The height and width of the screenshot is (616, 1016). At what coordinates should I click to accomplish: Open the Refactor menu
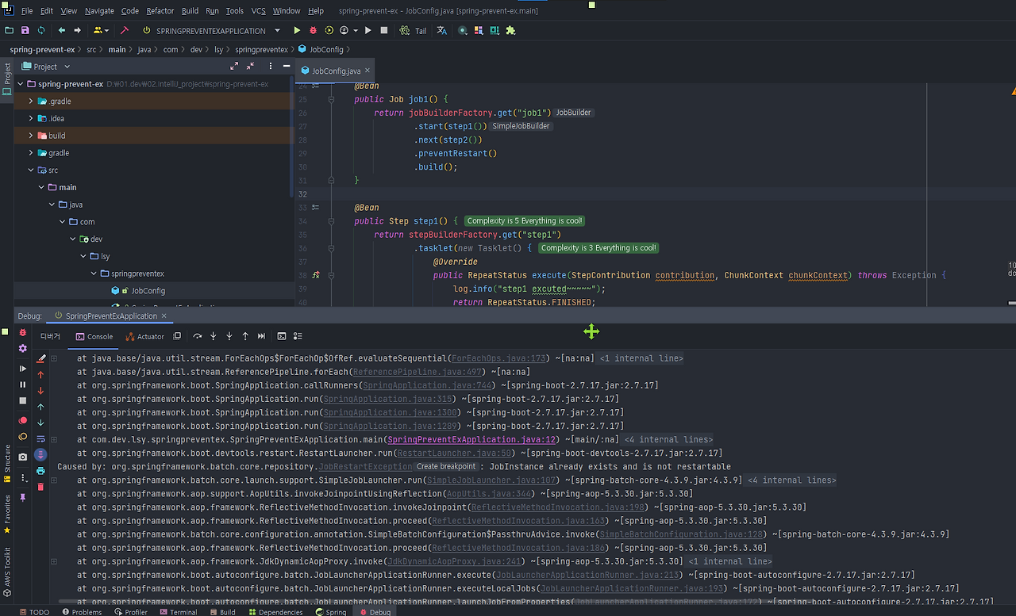160,11
